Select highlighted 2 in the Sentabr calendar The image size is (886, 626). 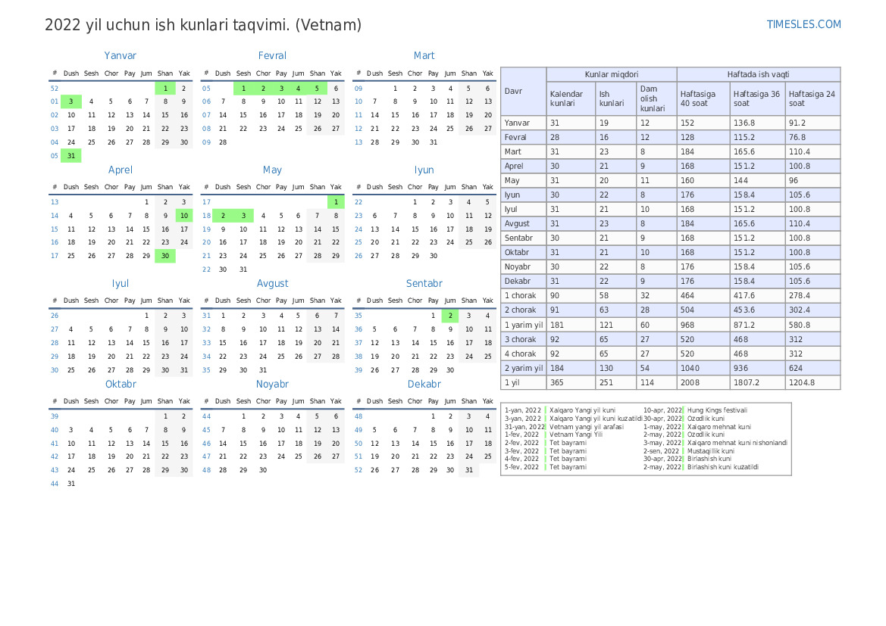click(450, 316)
